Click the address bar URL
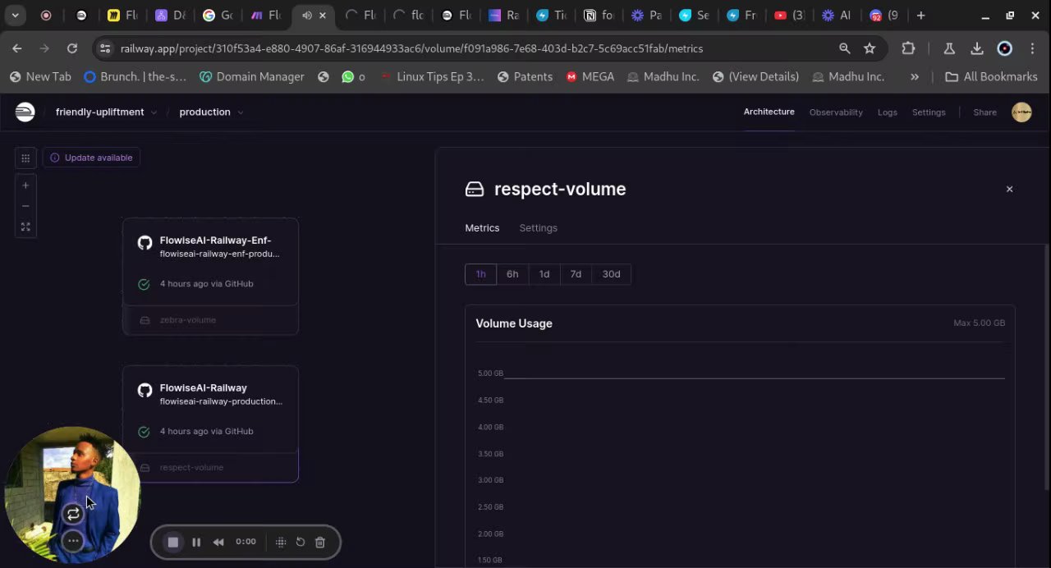 (411, 48)
